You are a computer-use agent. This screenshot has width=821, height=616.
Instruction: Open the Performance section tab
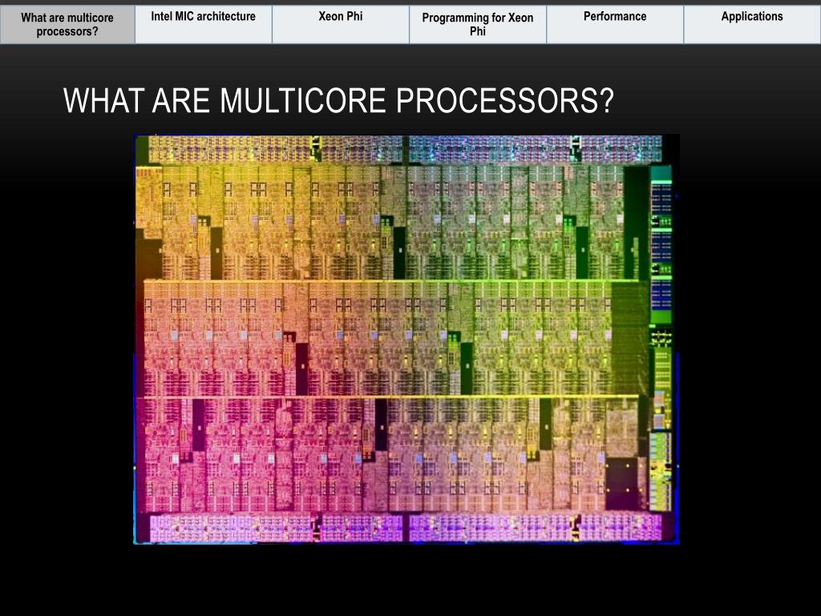615,25
